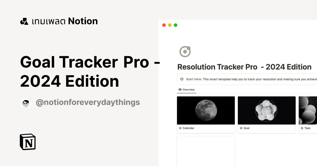Click the empty card below Calendar
The image size is (317, 166).
pos(206,151)
